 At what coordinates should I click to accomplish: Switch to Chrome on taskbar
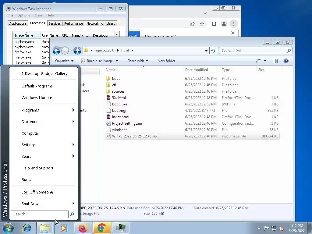point(102,228)
